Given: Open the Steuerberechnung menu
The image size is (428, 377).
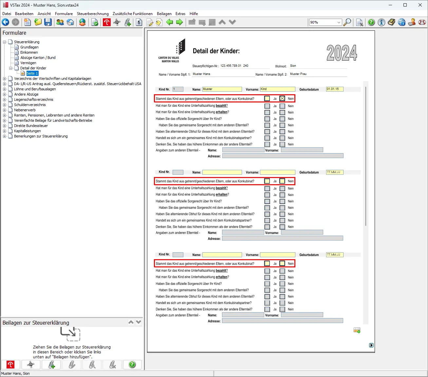Looking at the screenshot, I should point(93,14).
